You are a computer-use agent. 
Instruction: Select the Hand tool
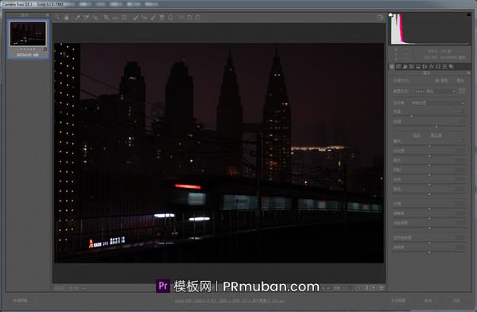tap(67, 18)
